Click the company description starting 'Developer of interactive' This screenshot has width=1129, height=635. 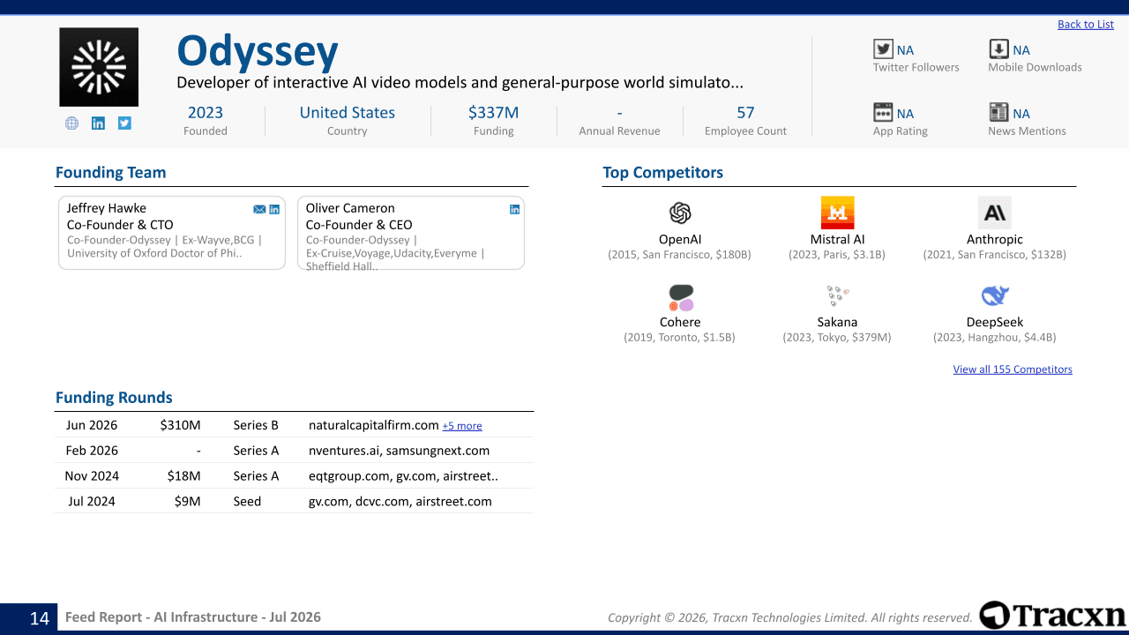point(460,83)
